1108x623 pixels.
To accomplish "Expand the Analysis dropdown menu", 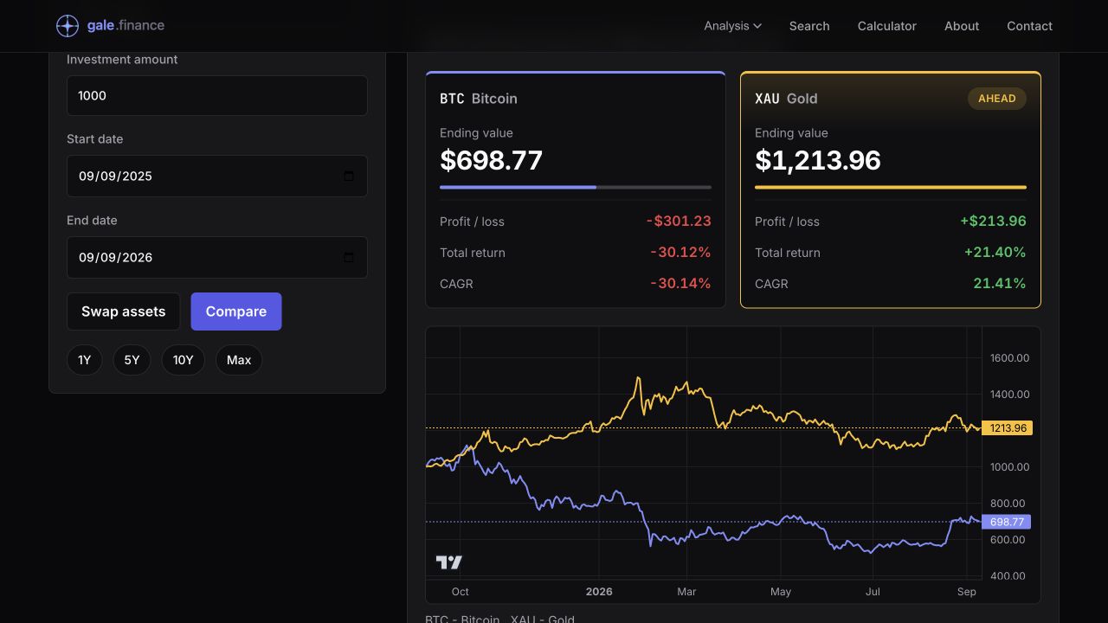I will coord(732,26).
